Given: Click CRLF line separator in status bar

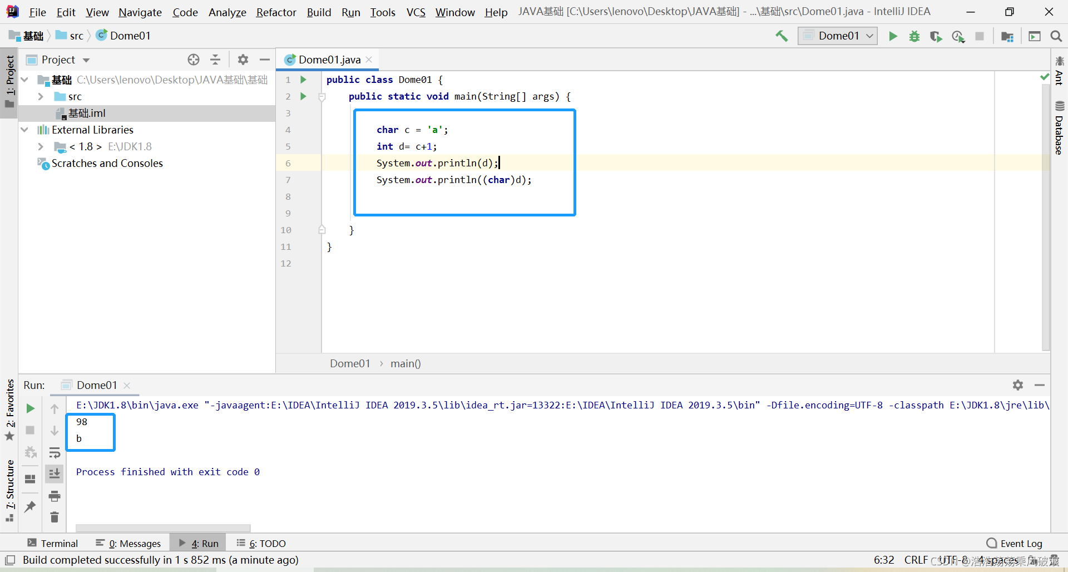Looking at the screenshot, I should point(916,560).
